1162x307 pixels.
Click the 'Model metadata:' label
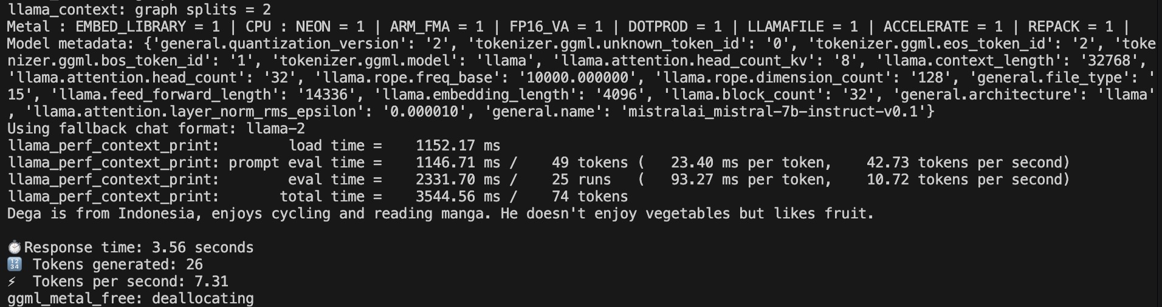point(71,44)
